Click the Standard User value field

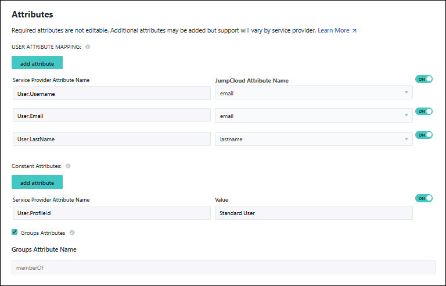coord(314,213)
